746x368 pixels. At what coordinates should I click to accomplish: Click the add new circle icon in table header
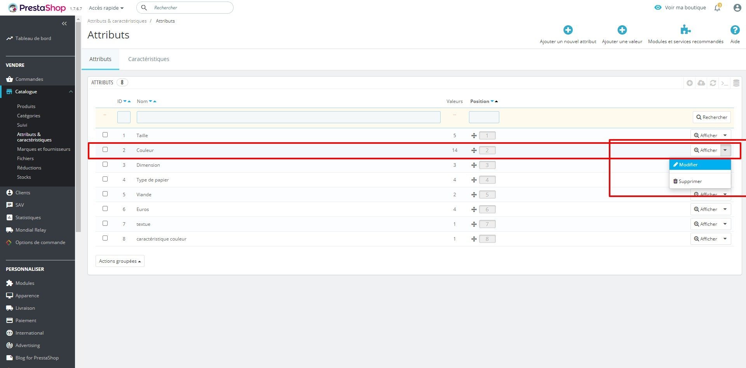pyautogui.click(x=690, y=83)
